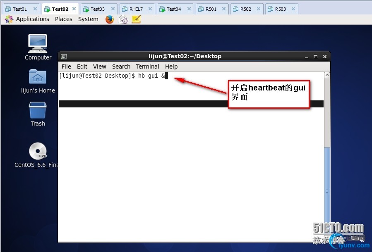This screenshot has height=252, width=372.
Task: Close the terminal window
Action: [325, 57]
